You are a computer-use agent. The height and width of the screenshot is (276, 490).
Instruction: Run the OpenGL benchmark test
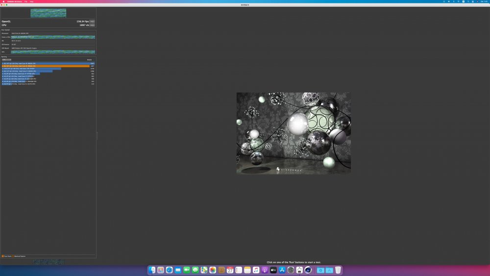click(x=92, y=22)
